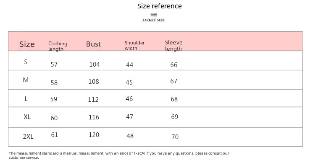Click the Bust column header
Screen dimensions: 315x168
93,44
